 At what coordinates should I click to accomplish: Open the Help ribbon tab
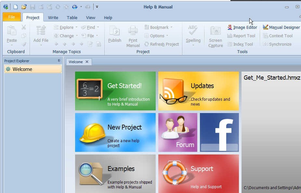(108, 17)
